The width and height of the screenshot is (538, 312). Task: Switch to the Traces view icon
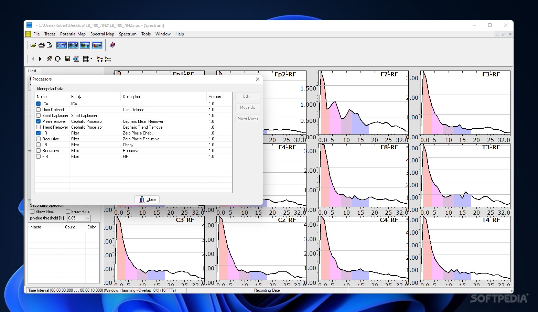62,45
